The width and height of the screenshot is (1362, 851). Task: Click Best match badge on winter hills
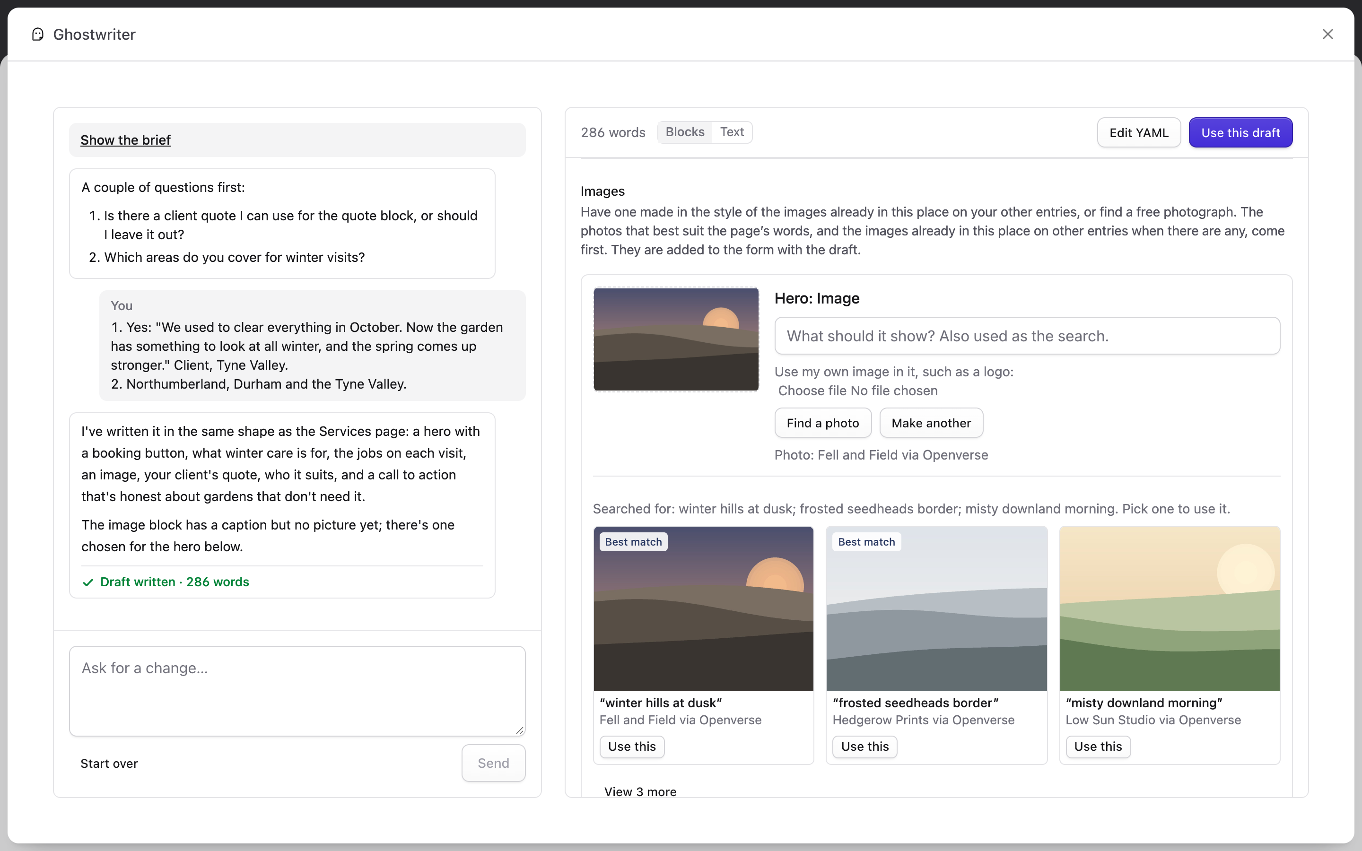pyautogui.click(x=634, y=542)
